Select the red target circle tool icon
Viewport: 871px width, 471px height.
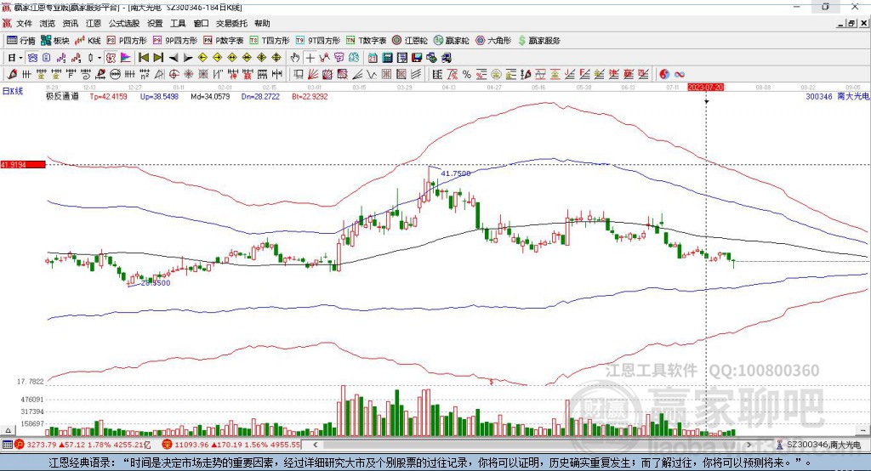174,75
